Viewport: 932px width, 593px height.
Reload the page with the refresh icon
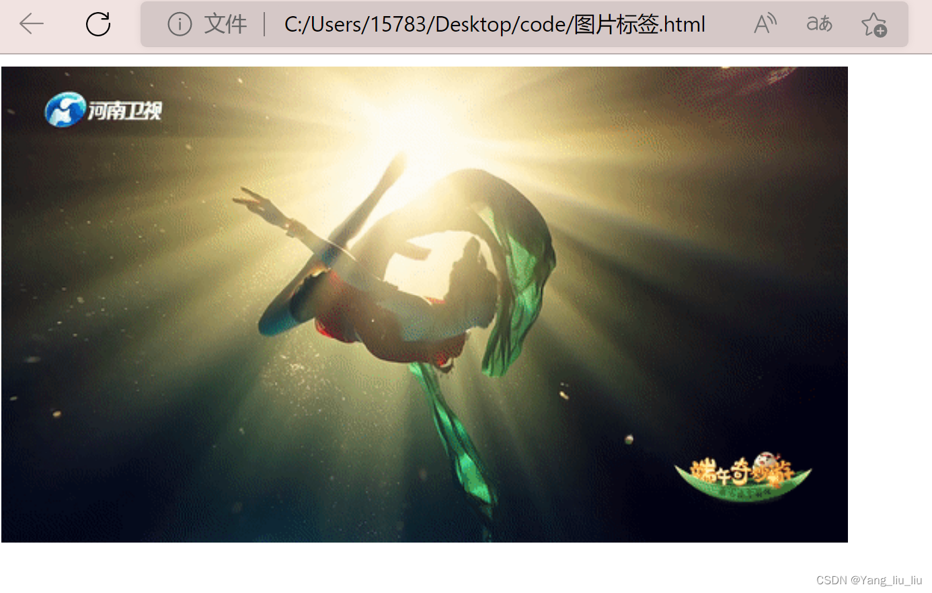[x=98, y=24]
